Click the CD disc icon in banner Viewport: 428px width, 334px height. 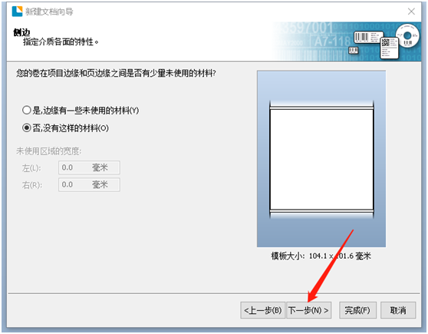[407, 36]
